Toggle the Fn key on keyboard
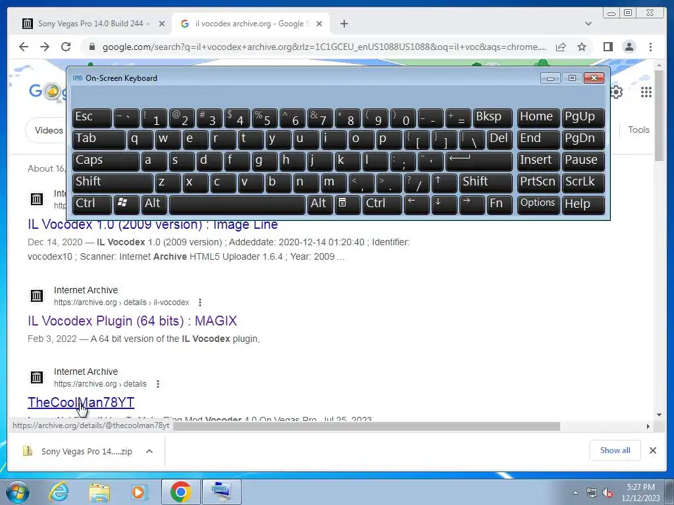674x505 pixels. tap(500, 204)
